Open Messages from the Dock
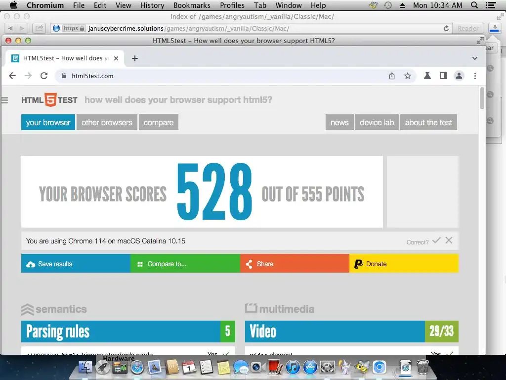506x380 pixels. point(241,368)
